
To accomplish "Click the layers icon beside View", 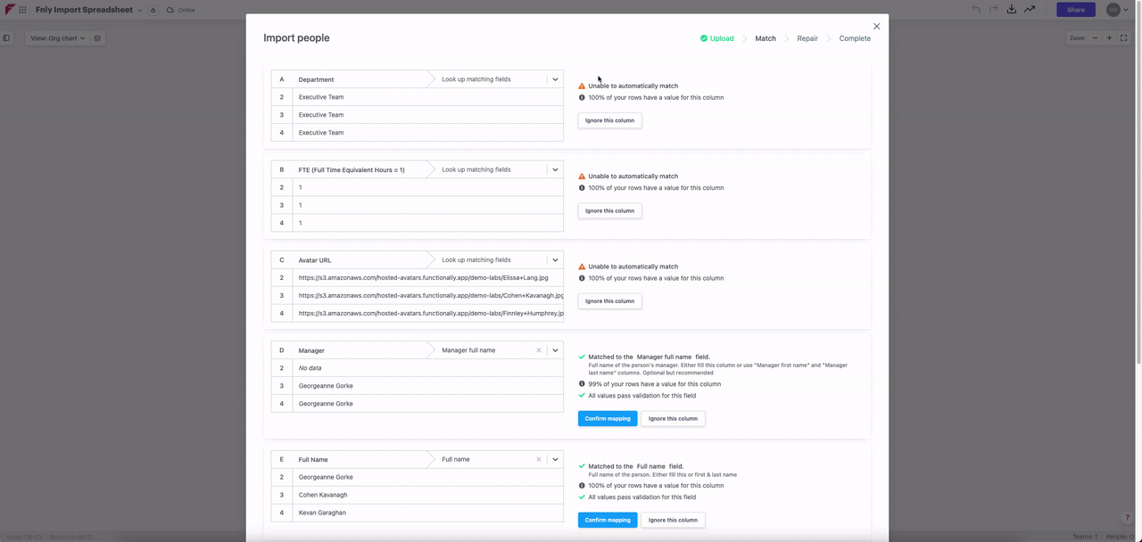I will point(97,38).
